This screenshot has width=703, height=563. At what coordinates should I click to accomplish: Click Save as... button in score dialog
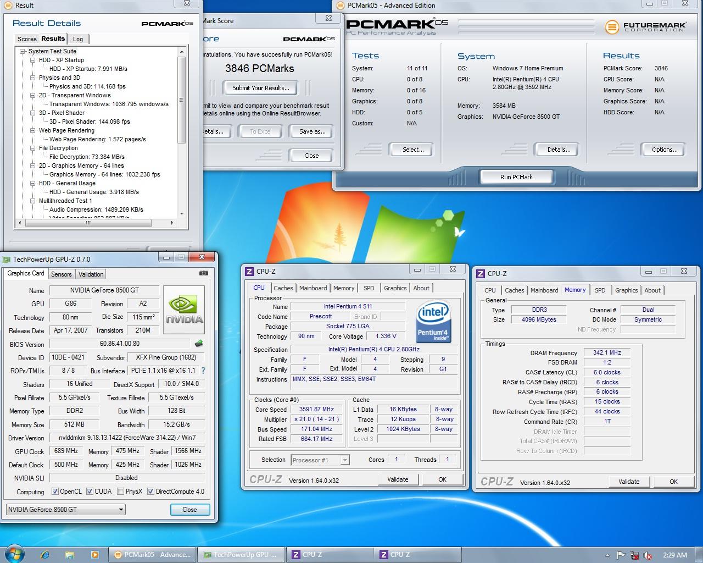[x=312, y=131]
